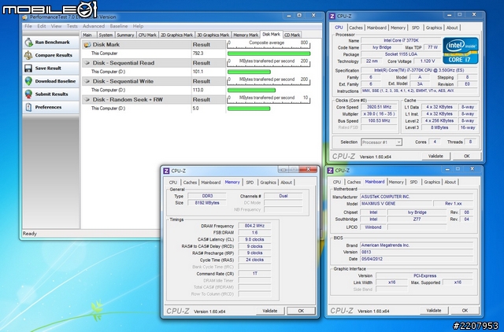Click OK in CPU tab CPU-Z window
This screenshot has height=332, width=504.
pyautogui.click(x=467, y=156)
